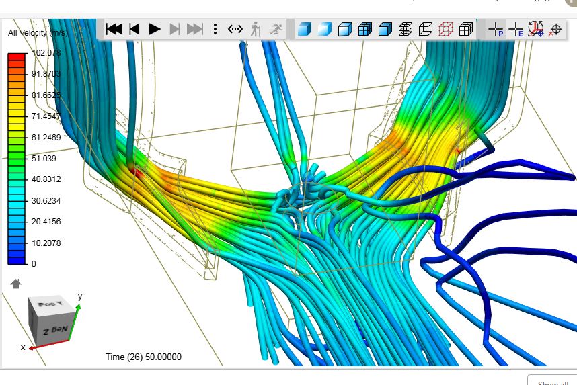Choose the second light-blue shaded cube display
The image size is (577, 385).
click(325, 29)
